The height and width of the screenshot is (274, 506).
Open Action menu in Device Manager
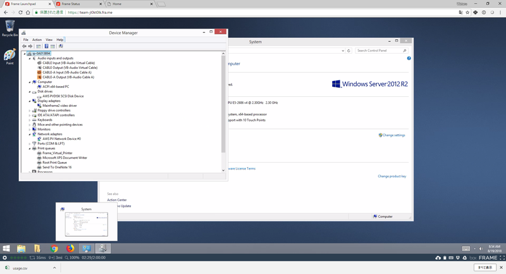pos(37,40)
